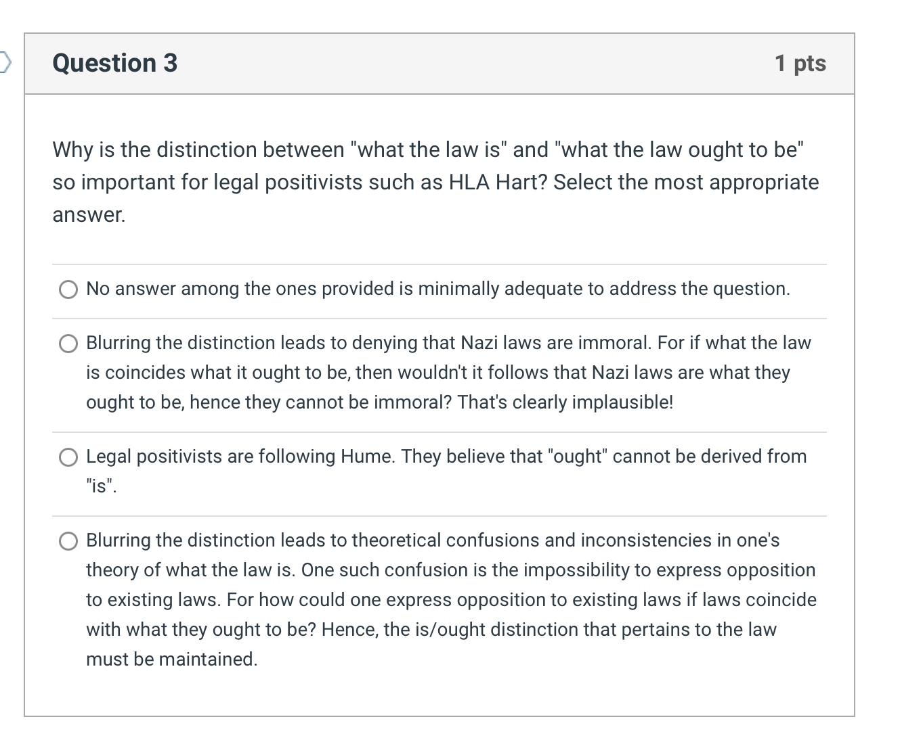Select the "Legal positivists are following Hume" option
Image resolution: width=921 pixels, height=740 pixels.
(x=68, y=457)
